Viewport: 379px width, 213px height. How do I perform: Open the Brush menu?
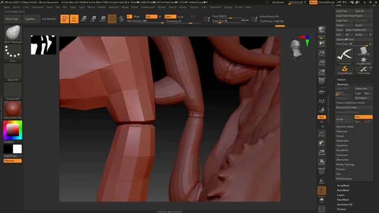17,7
